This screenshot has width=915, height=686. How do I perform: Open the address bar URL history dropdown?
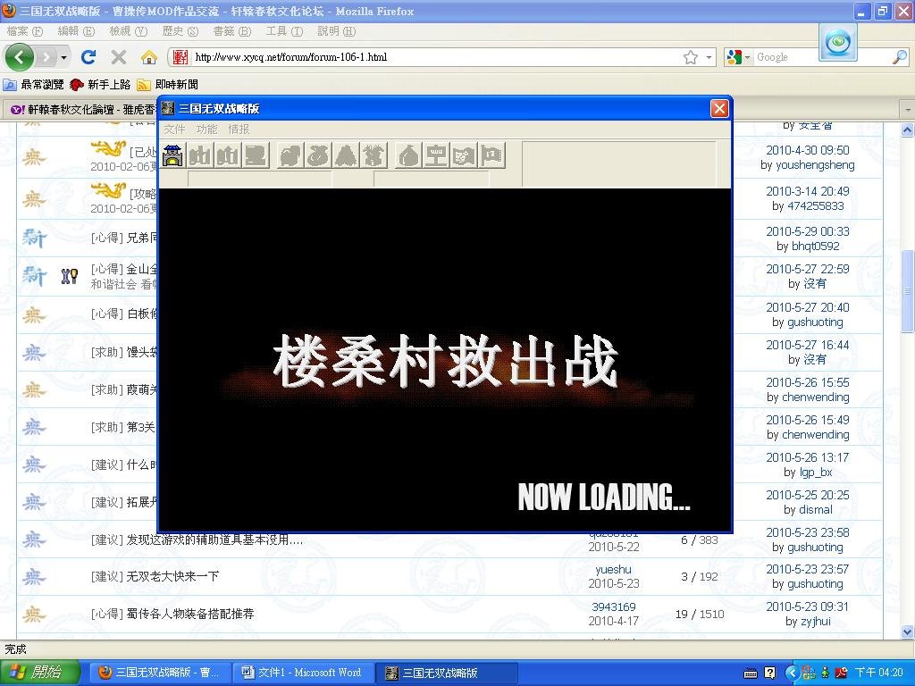[x=709, y=57]
